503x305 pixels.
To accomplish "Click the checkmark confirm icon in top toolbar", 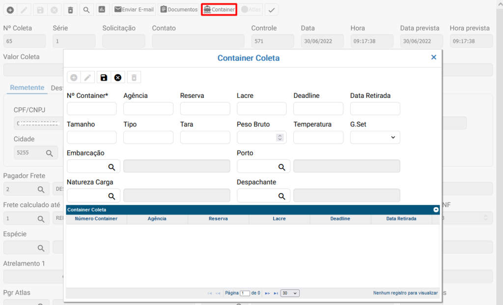I will pyautogui.click(x=271, y=9).
